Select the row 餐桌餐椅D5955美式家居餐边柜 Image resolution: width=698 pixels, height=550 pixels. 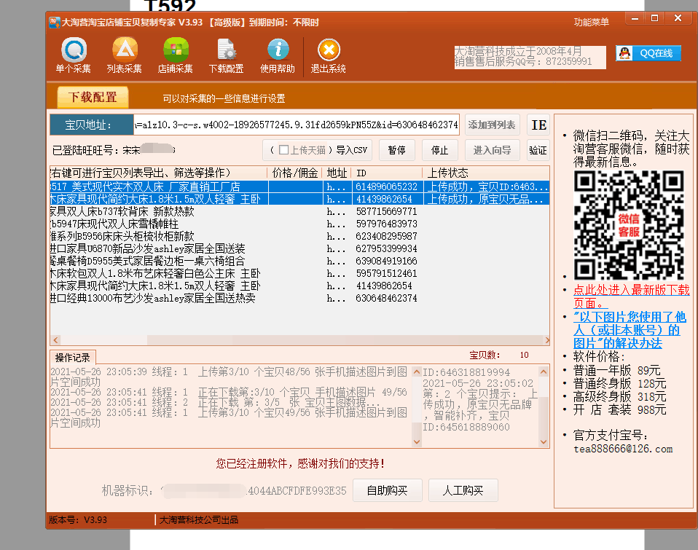pos(299,262)
